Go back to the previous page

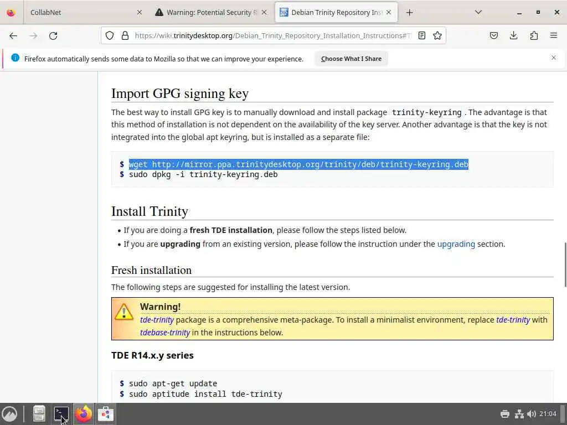pyautogui.click(x=13, y=36)
